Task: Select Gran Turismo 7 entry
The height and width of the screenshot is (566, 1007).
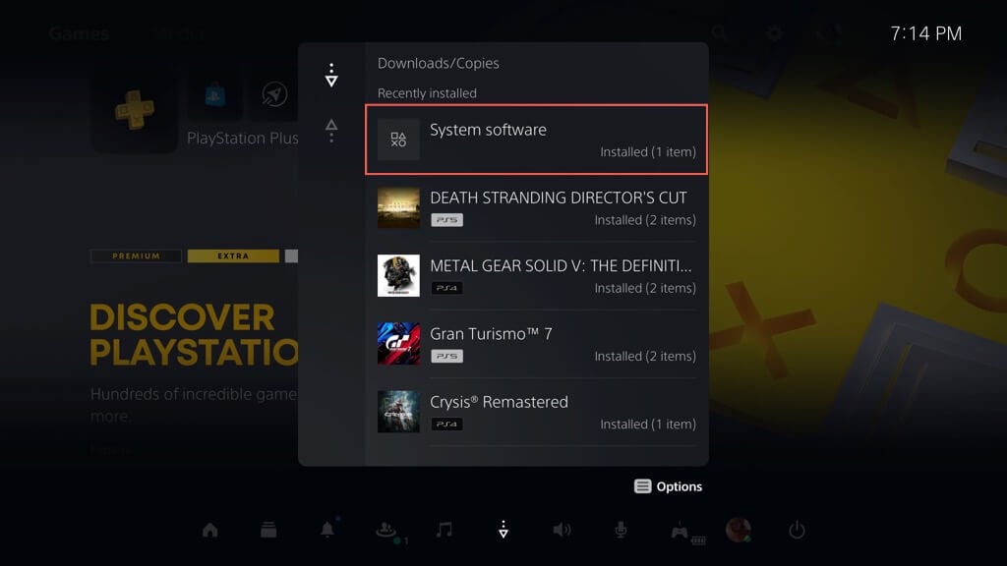Action: click(536, 344)
